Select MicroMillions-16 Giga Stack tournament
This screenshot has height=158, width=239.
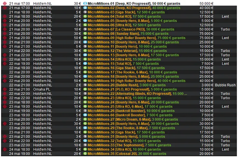[x=126, y=68]
